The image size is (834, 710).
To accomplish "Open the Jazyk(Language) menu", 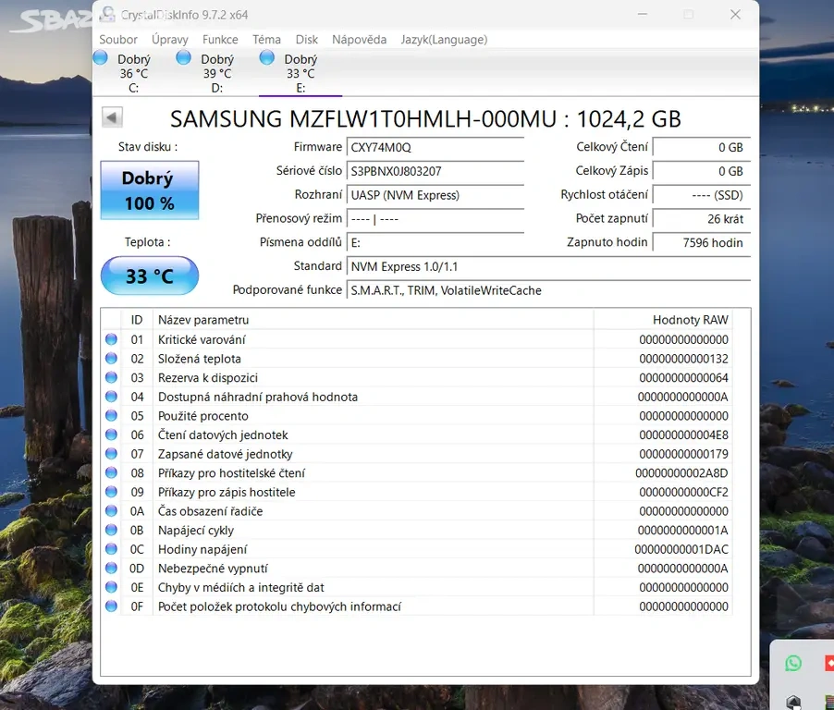I will tap(444, 39).
